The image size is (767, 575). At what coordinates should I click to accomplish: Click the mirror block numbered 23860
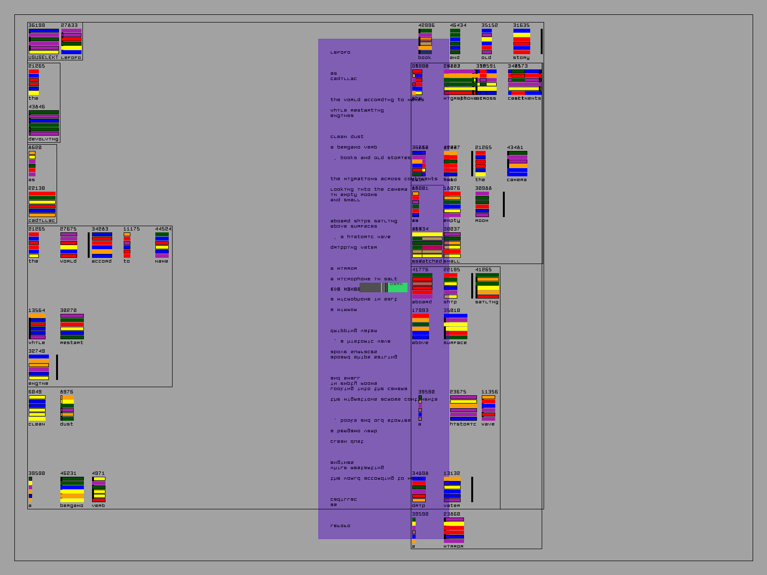coord(454,530)
